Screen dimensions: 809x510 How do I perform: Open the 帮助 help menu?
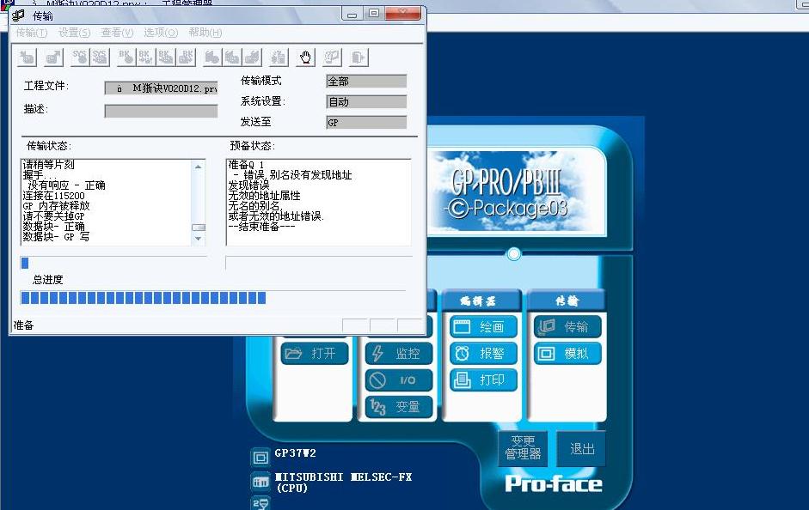click(x=205, y=33)
